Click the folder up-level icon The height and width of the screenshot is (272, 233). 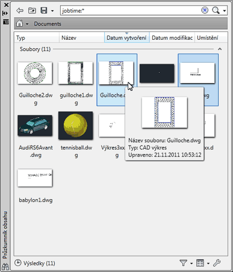coord(32,10)
